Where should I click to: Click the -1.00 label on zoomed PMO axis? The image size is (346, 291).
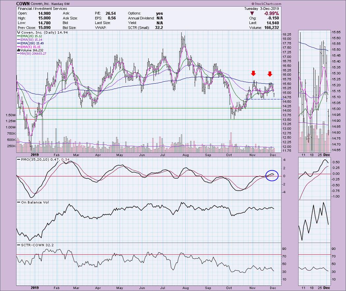[x=336, y=197]
